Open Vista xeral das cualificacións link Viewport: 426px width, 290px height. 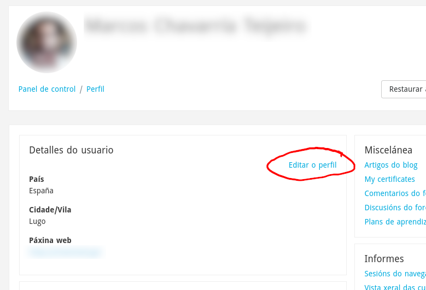395,287
